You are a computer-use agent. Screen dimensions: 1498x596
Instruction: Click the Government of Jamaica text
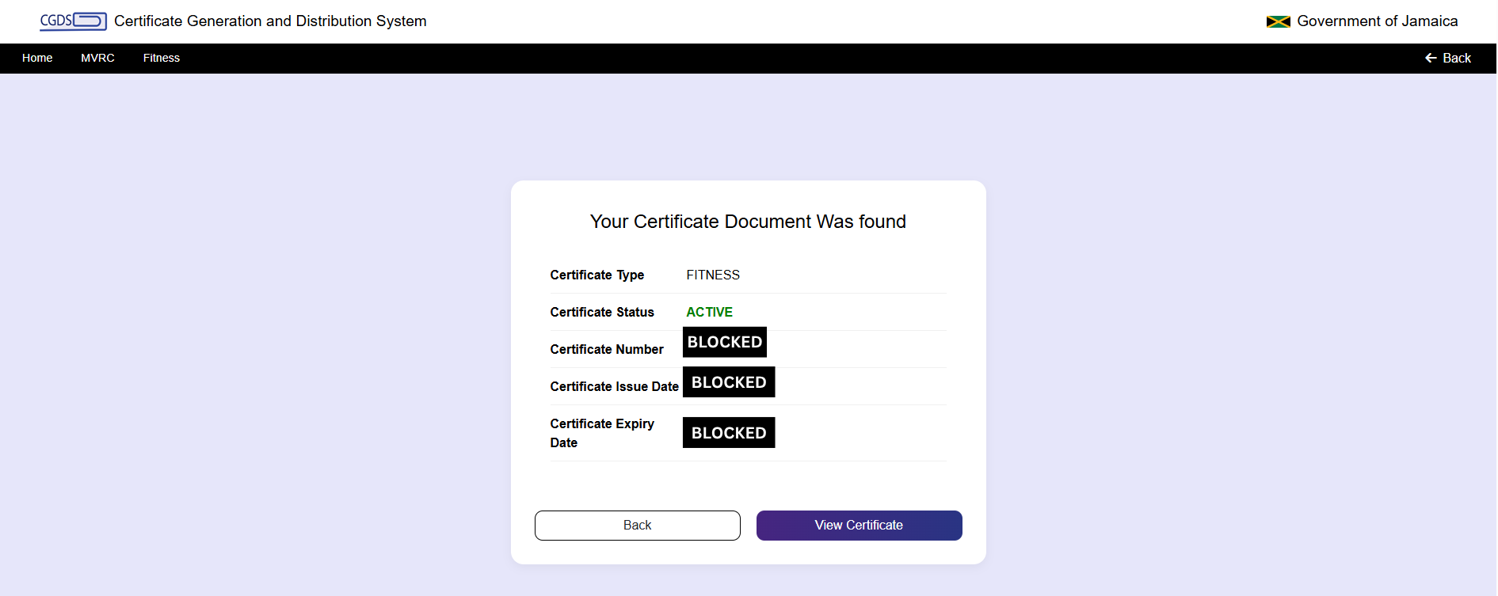(x=1377, y=21)
